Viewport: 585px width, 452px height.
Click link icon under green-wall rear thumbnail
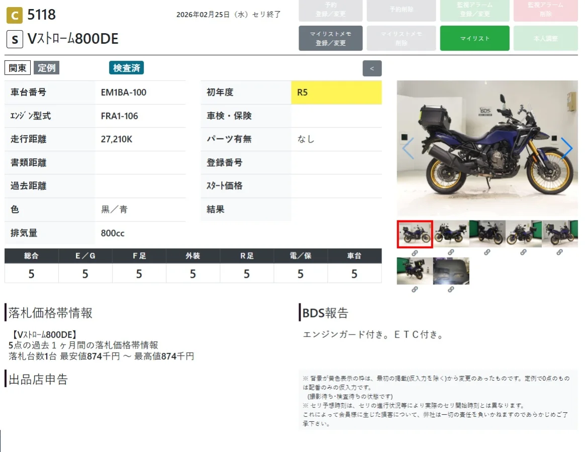(x=415, y=289)
